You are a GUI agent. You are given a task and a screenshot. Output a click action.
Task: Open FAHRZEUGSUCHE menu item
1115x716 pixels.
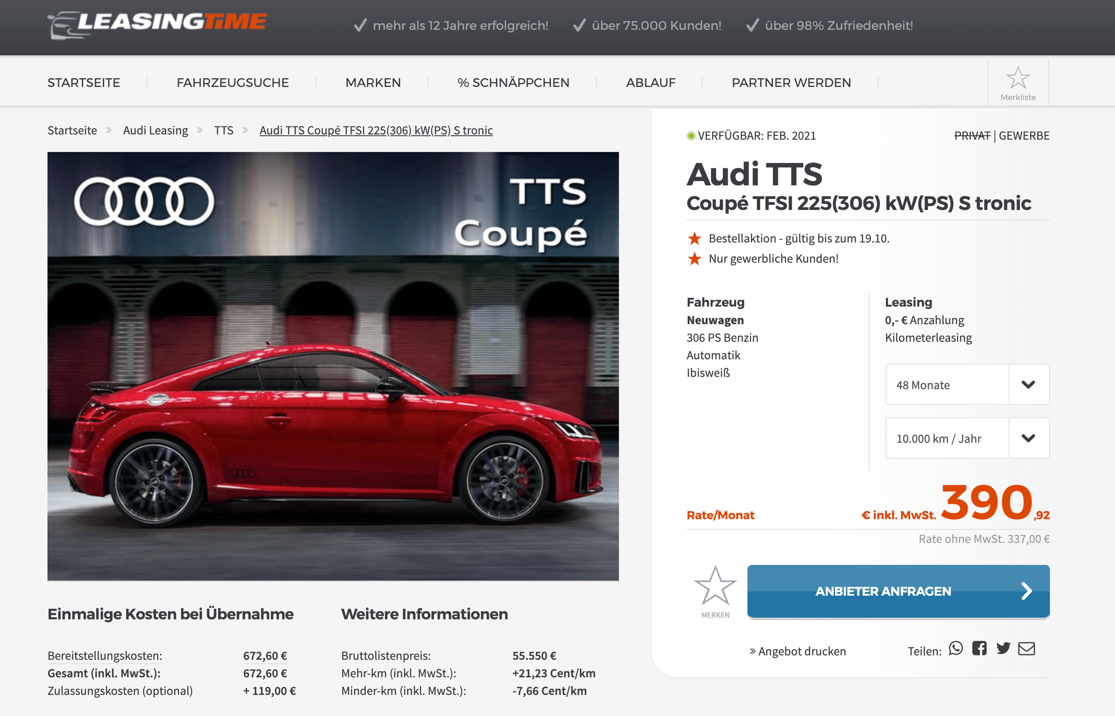pos(233,83)
